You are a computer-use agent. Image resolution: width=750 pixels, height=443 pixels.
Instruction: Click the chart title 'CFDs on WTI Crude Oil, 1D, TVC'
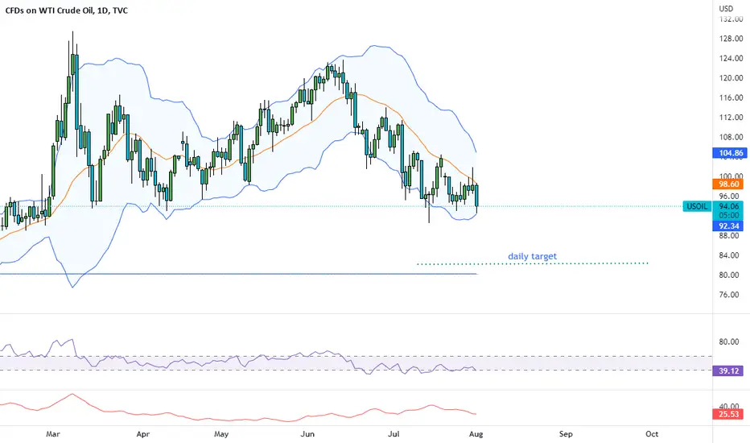click(x=67, y=10)
